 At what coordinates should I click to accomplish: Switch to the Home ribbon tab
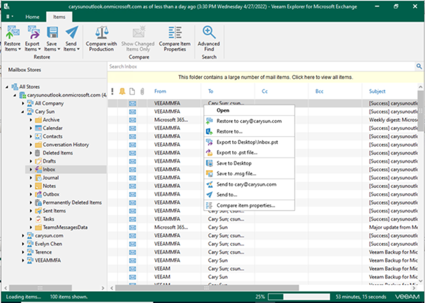pos(32,17)
